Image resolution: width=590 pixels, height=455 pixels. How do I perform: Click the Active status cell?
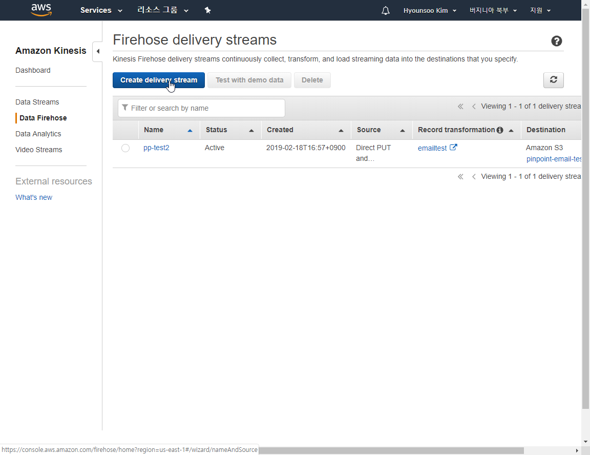coord(215,148)
